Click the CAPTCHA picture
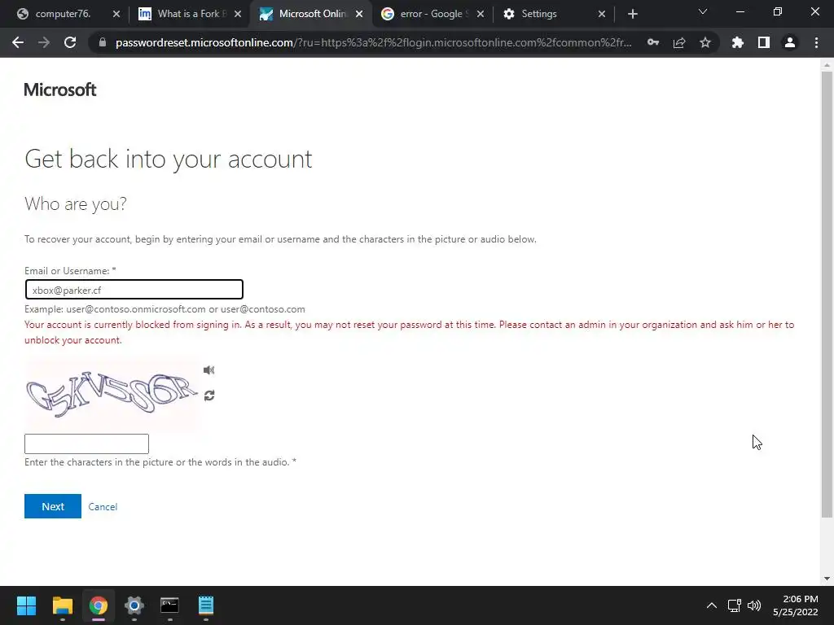The image size is (834, 625). [x=112, y=394]
